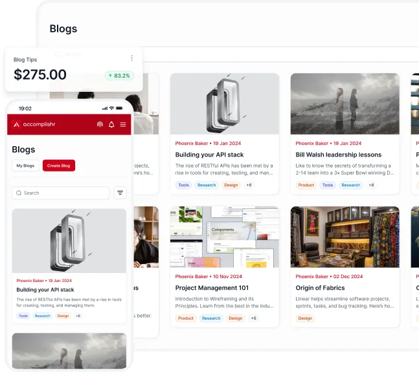This screenshot has height=372, width=419.
Task: Open Origin of Fabrics shop image
Action: (345, 237)
